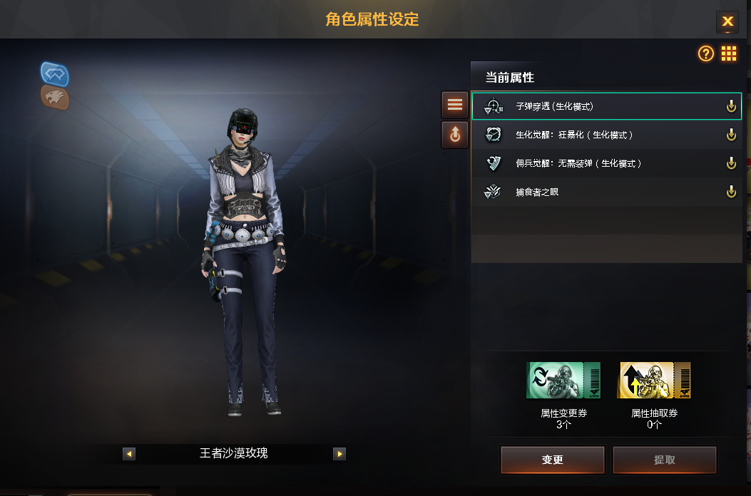Click the upward arrow extract icon button

tap(454, 135)
